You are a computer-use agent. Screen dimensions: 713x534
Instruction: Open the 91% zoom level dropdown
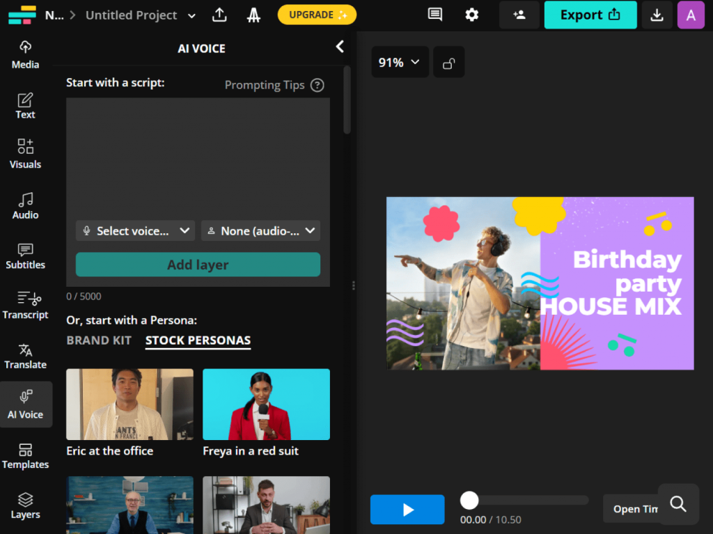(x=399, y=62)
